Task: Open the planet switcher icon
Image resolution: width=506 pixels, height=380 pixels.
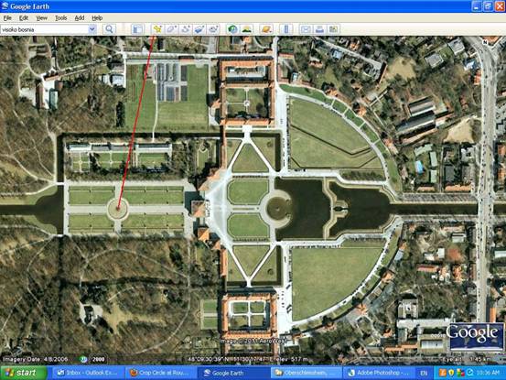Action: (266, 29)
